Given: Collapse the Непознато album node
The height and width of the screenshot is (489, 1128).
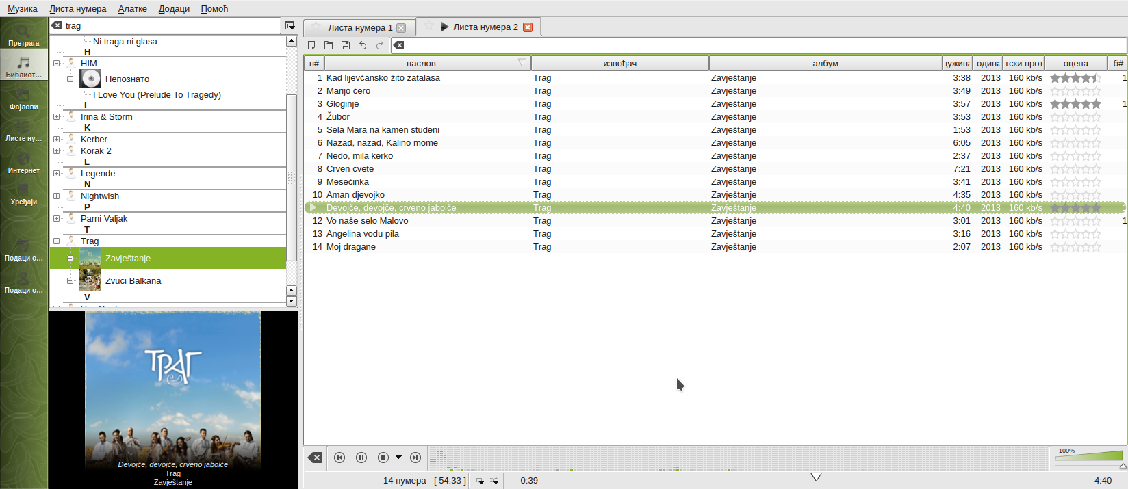Looking at the screenshot, I should point(70,79).
